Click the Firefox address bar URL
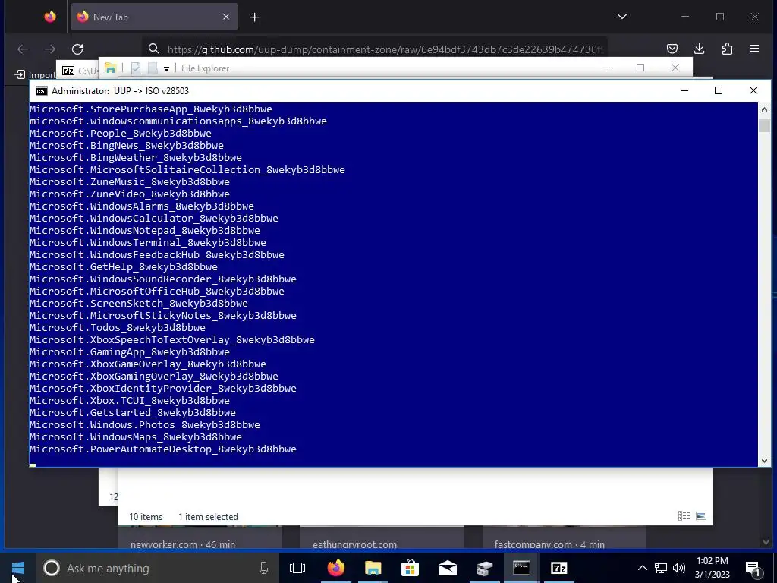This screenshot has width=777, height=583. click(385, 49)
